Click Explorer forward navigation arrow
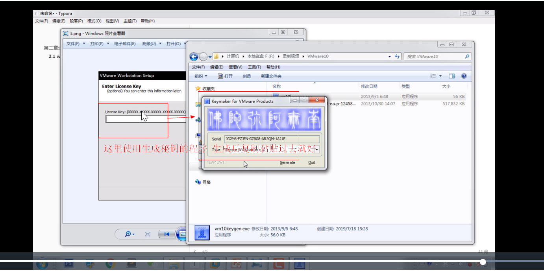 203,57
